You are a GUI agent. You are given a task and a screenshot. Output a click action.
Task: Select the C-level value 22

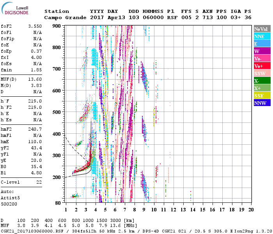39,182
